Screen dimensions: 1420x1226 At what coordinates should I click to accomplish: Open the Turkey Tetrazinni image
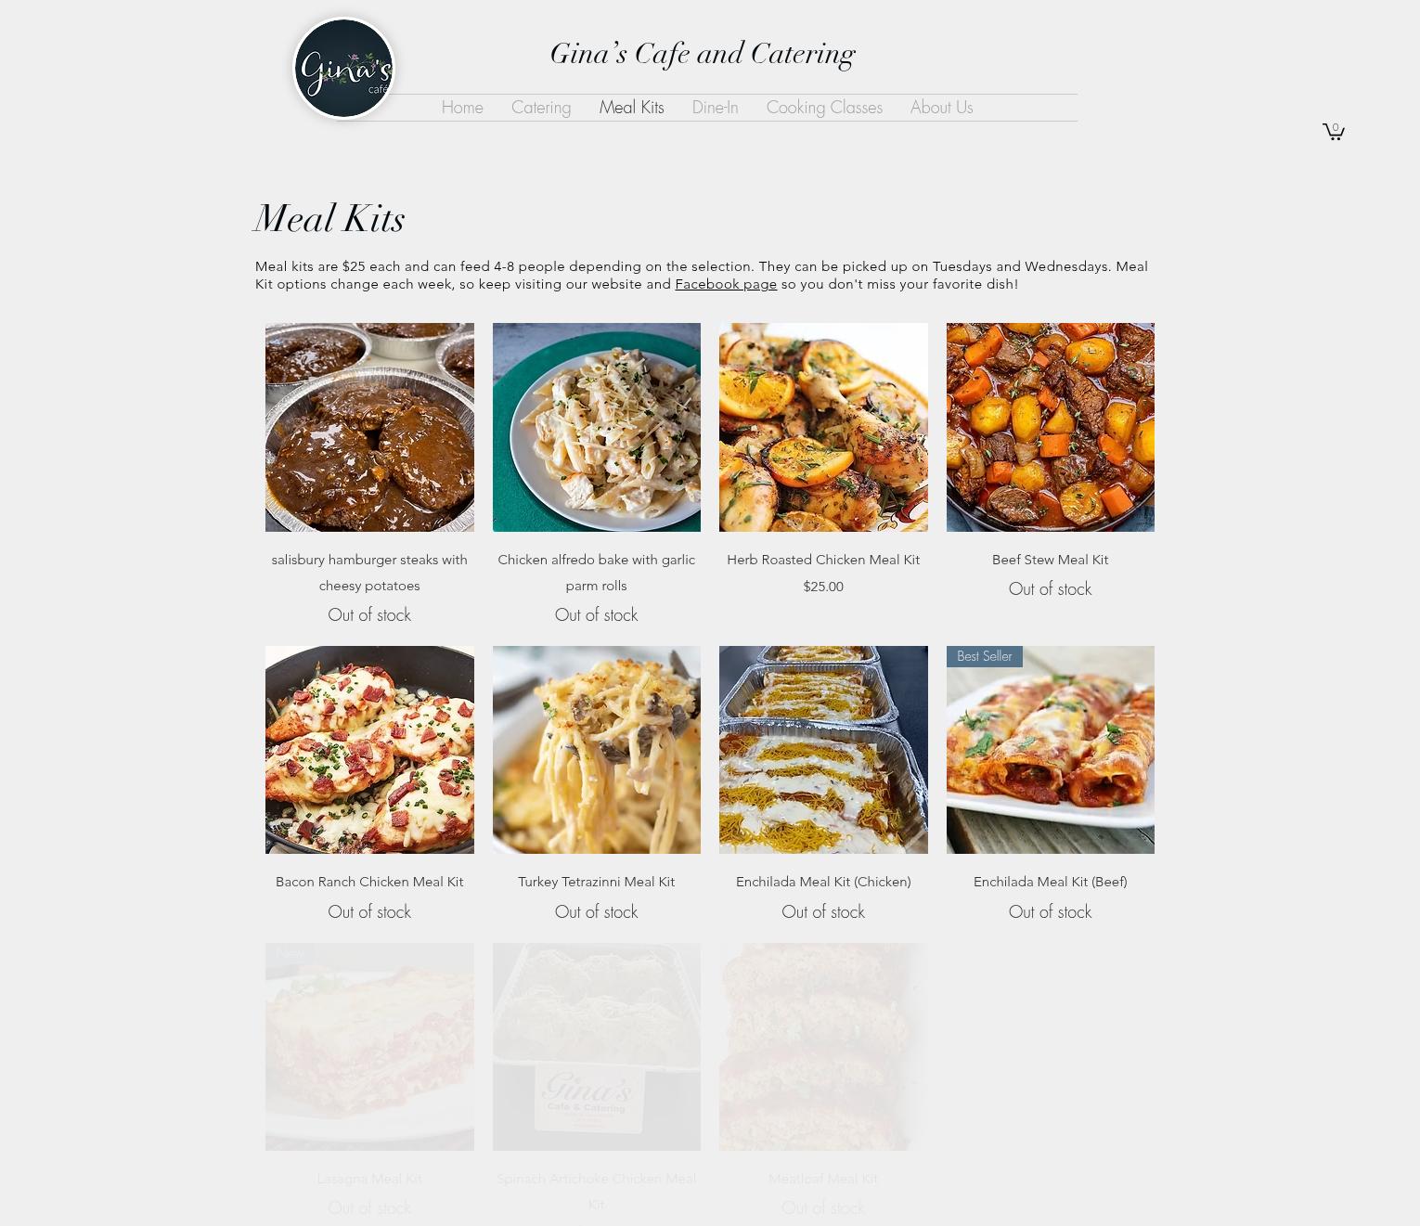[x=597, y=750]
